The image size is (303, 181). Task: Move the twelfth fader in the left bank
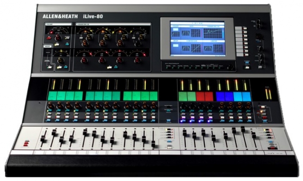click(x=153, y=144)
